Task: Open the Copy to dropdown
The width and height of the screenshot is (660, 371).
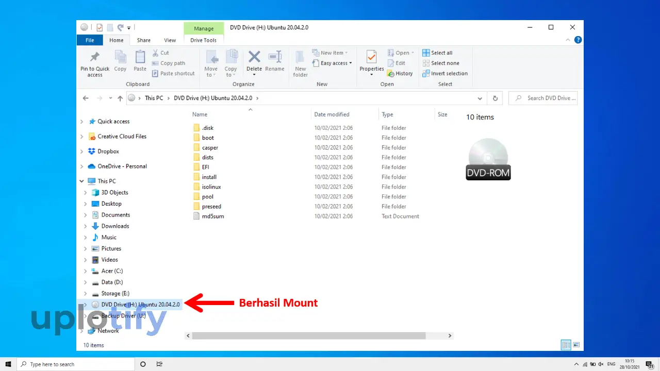Action: (x=231, y=63)
